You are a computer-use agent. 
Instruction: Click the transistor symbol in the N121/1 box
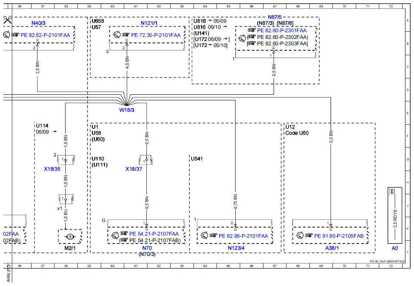[x=117, y=35]
